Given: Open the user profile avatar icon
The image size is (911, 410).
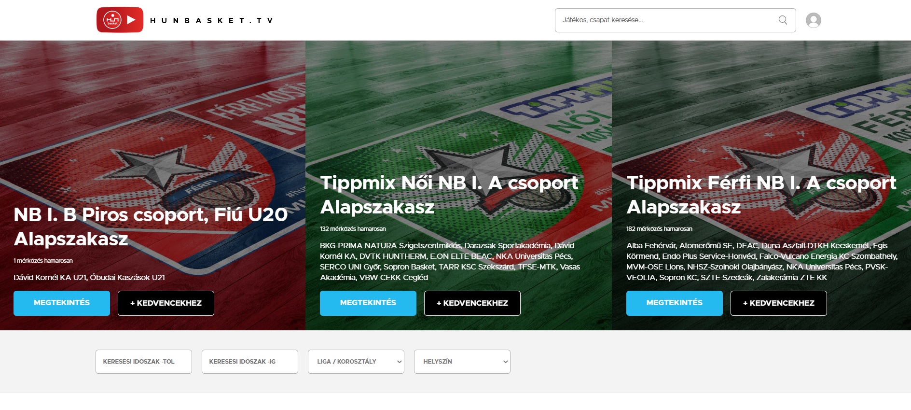Looking at the screenshot, I should tap(813, 20).
